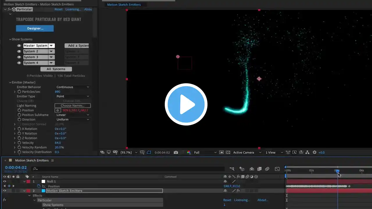Open the Show Channel color management icon
The image size is (372, 209).
(189, 152)
